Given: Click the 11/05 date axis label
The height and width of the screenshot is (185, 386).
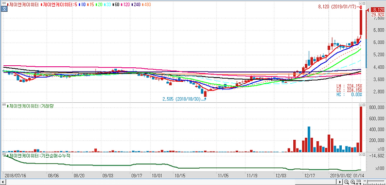Looking at the screenshot, I should tap(223, 176).
